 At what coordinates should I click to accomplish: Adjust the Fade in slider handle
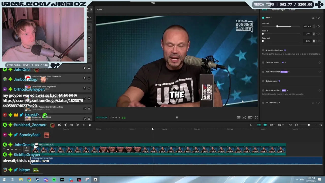click(263, 34)
